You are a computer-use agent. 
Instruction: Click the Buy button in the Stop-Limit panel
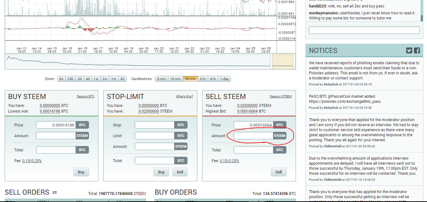[161, 172]
